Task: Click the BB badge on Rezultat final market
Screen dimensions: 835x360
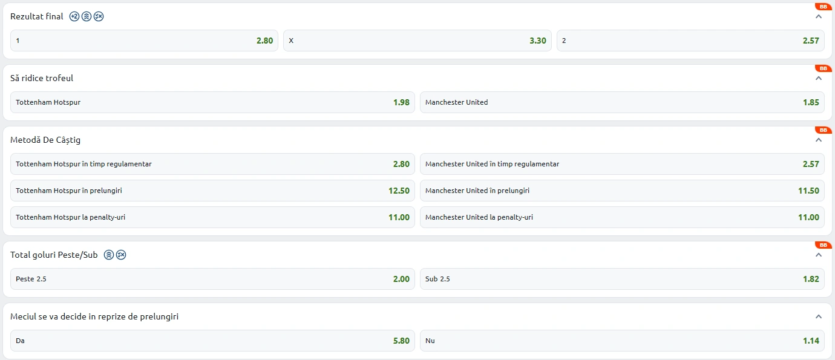Action: pyautogui.click(x=823, y=7)
